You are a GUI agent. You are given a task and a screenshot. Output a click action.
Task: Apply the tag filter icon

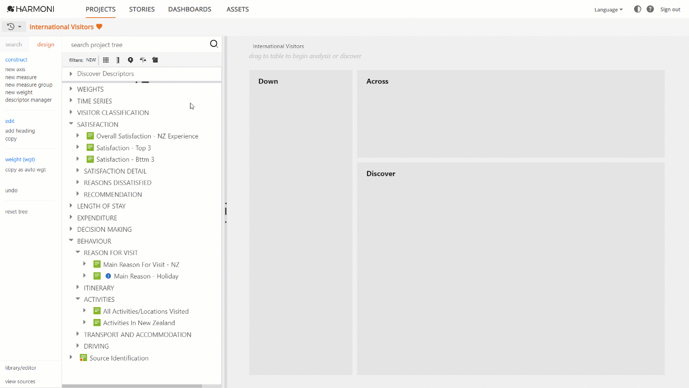coord(155,60)
